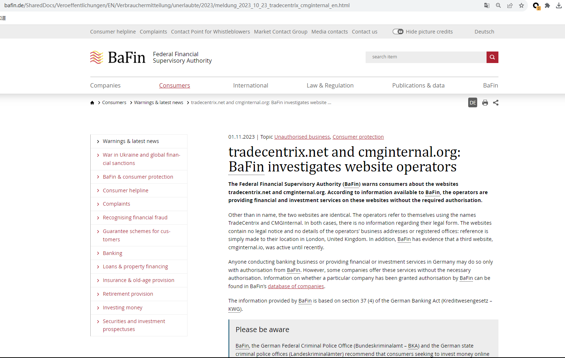
Task: Open the Consumers main menu
Action: click(x=175, y=85)
